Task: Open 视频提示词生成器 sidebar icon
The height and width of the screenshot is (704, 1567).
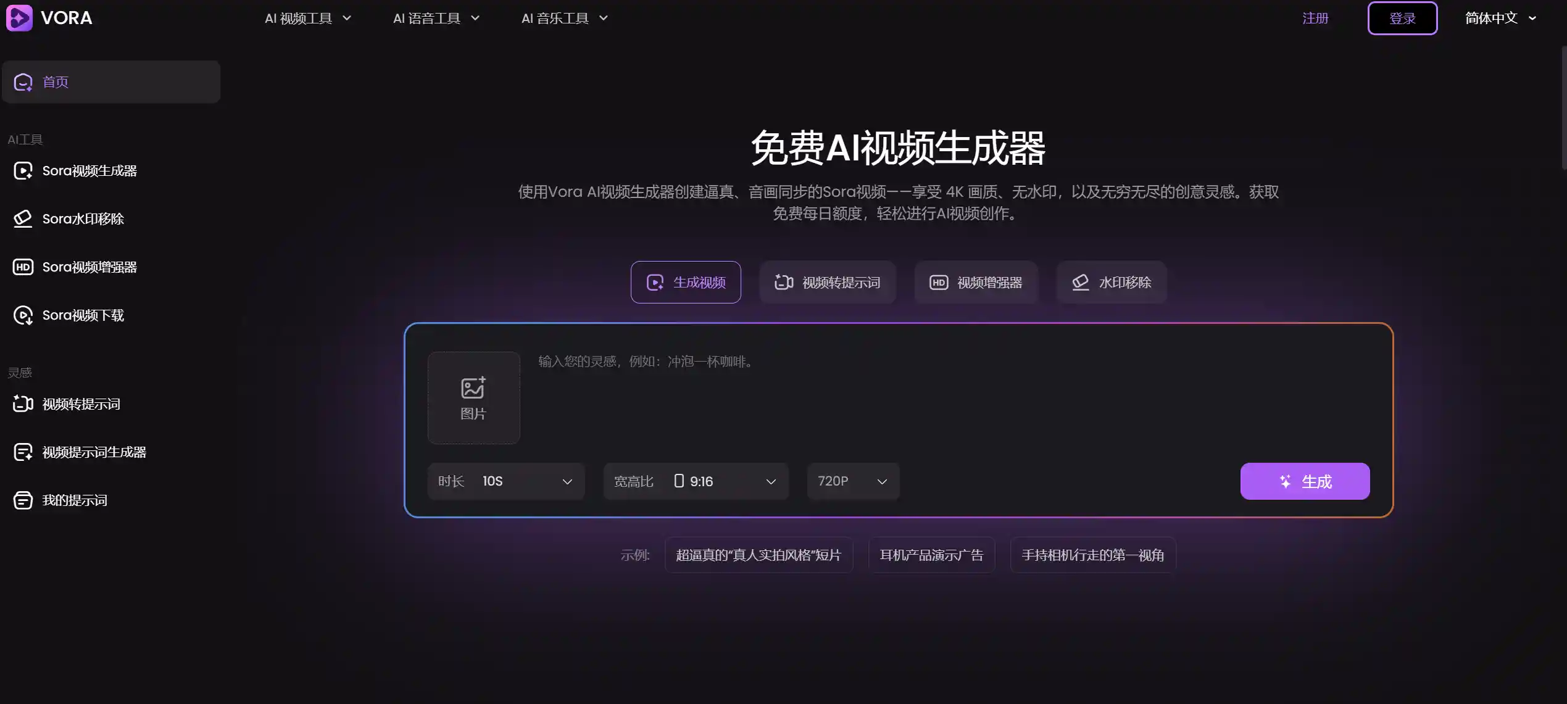Action: [23, 452]
